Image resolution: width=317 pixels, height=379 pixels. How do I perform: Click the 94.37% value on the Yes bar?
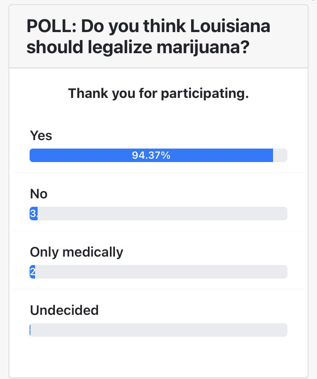click(151, 155)
